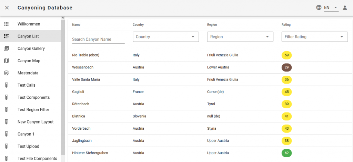Viewport: 353px width, 162px height.
Task: Expand the Country filter dropdown
Action: (x=165, y=37)
